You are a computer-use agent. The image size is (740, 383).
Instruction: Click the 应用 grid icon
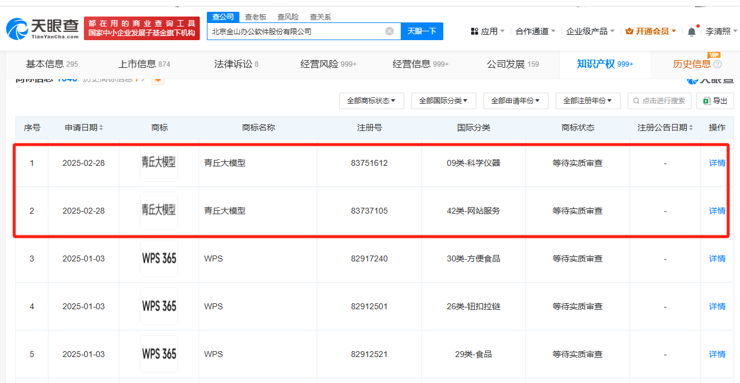474,31
